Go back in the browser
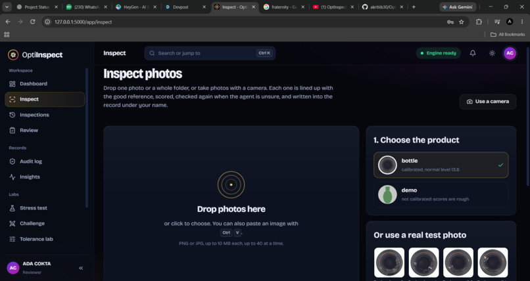530x281 pixels. point(8,22)
